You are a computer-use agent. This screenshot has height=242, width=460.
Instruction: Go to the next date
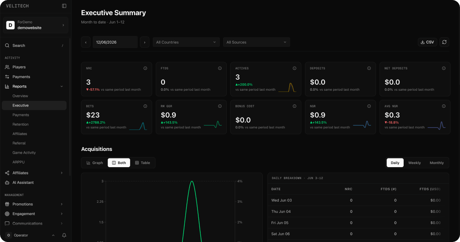pos(145,42)
